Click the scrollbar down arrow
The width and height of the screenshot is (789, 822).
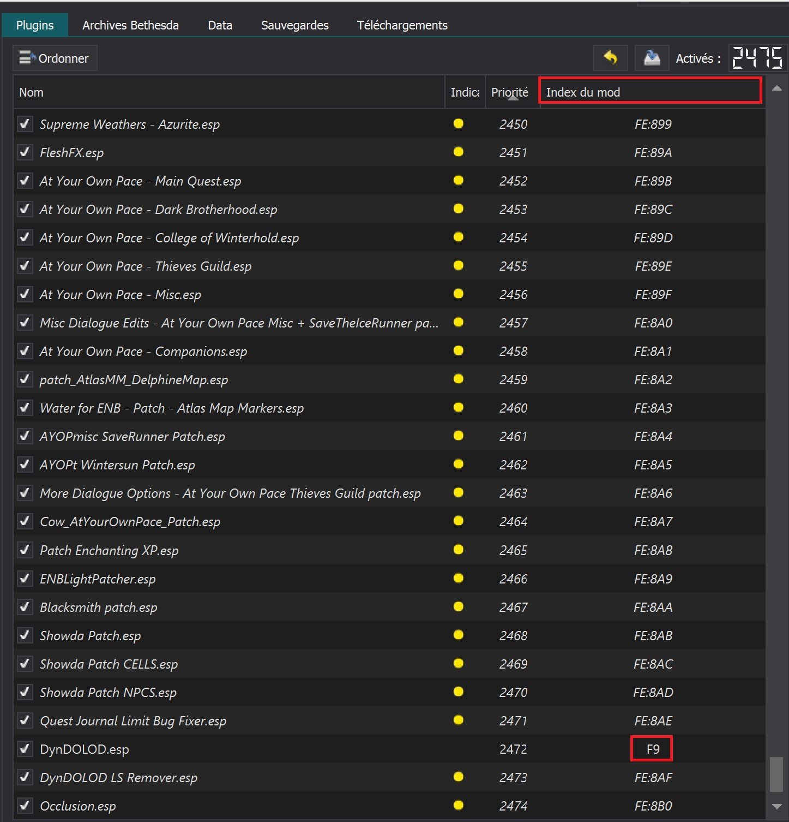[x=777, y=806]
